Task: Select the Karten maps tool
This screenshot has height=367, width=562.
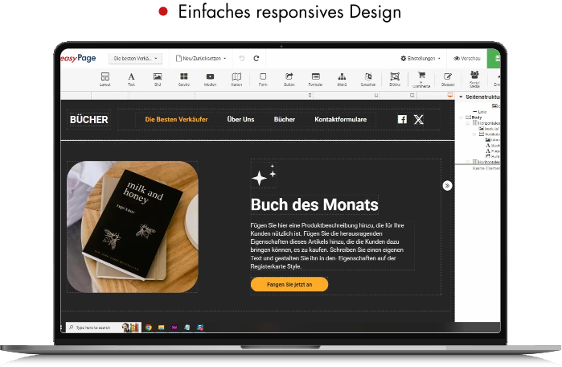Action: 236,80
